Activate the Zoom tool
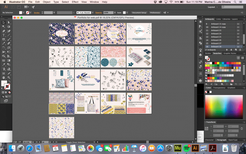The height and width of the screenshot is (154, 246). 9,78
